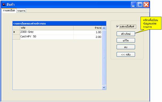Viewport: 162px width, 102px height.
Task: Click the quantity cell 1.00
Action: pyautogui.click(x=88, y=32)
